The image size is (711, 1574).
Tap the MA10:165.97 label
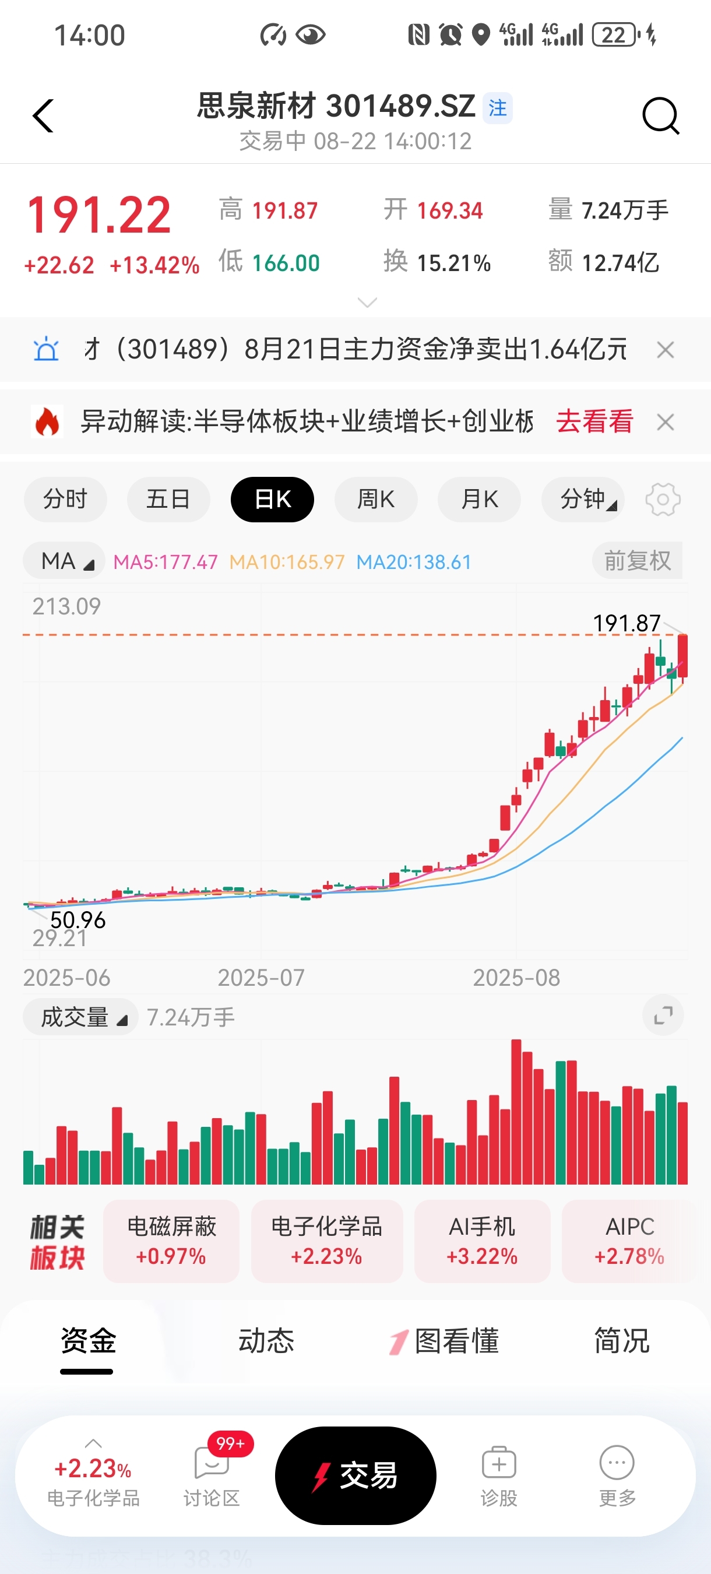287,562
